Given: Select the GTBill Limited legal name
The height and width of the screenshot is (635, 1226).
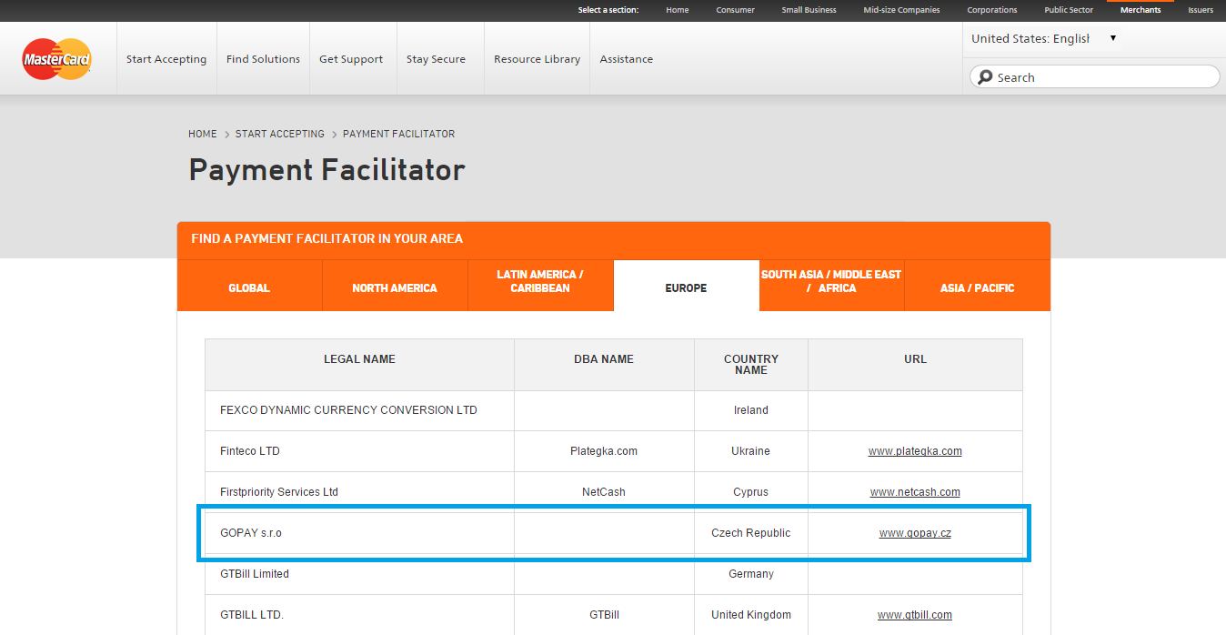Looking at the screenshot, I should click(x=255, y=574).
